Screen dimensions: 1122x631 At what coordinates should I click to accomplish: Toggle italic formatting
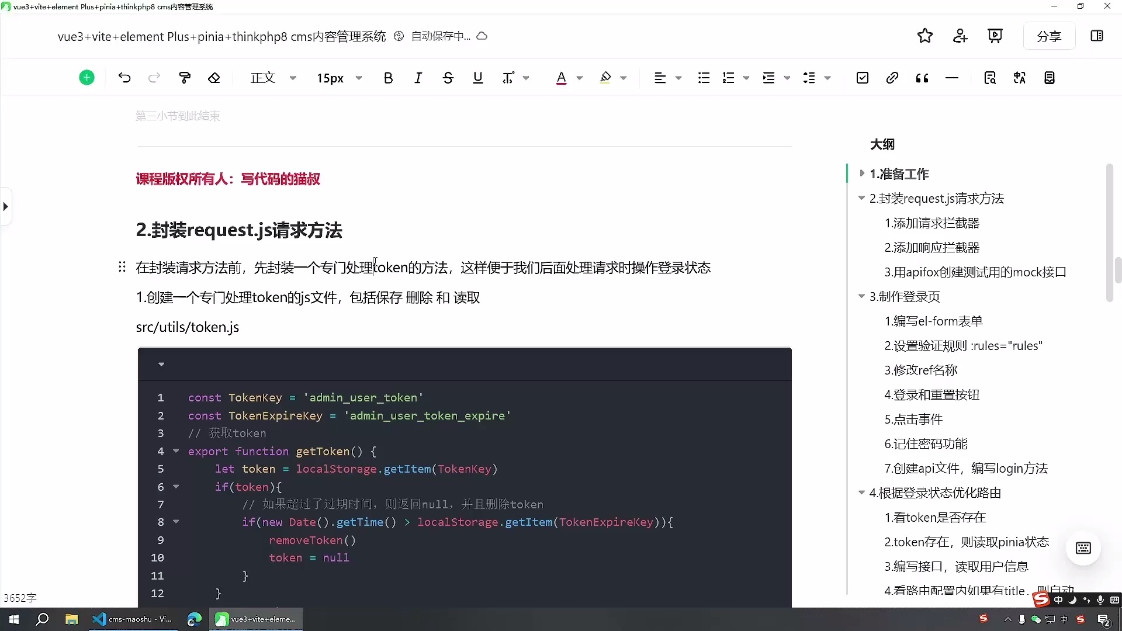(x=418, y=78)
